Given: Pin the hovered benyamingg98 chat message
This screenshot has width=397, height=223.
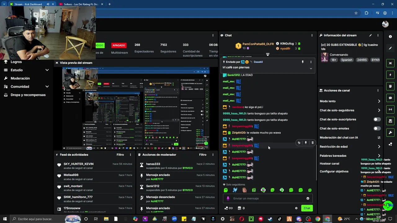Looking at the screenshot, I should pos(306,143).
